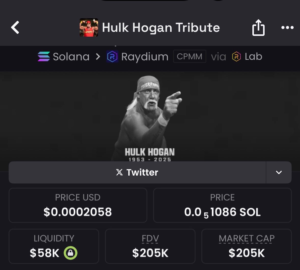Screen dimensions: 300x270
Task: Click the orange Raydium Lab logo icon
Action: click(x=237, y=56)
